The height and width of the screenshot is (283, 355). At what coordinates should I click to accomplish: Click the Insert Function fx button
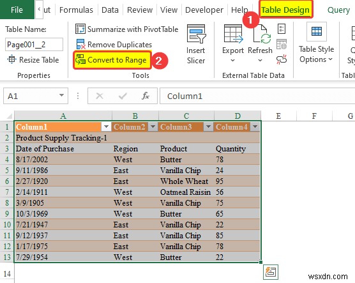146,96
